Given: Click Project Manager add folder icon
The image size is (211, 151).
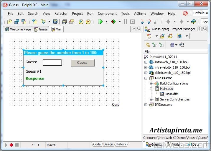Looking at the screenshot, I should (162, 36).
